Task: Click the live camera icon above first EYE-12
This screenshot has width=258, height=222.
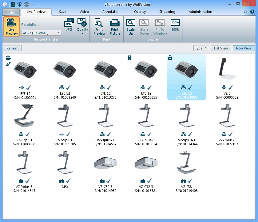Action: click(8, 58)
